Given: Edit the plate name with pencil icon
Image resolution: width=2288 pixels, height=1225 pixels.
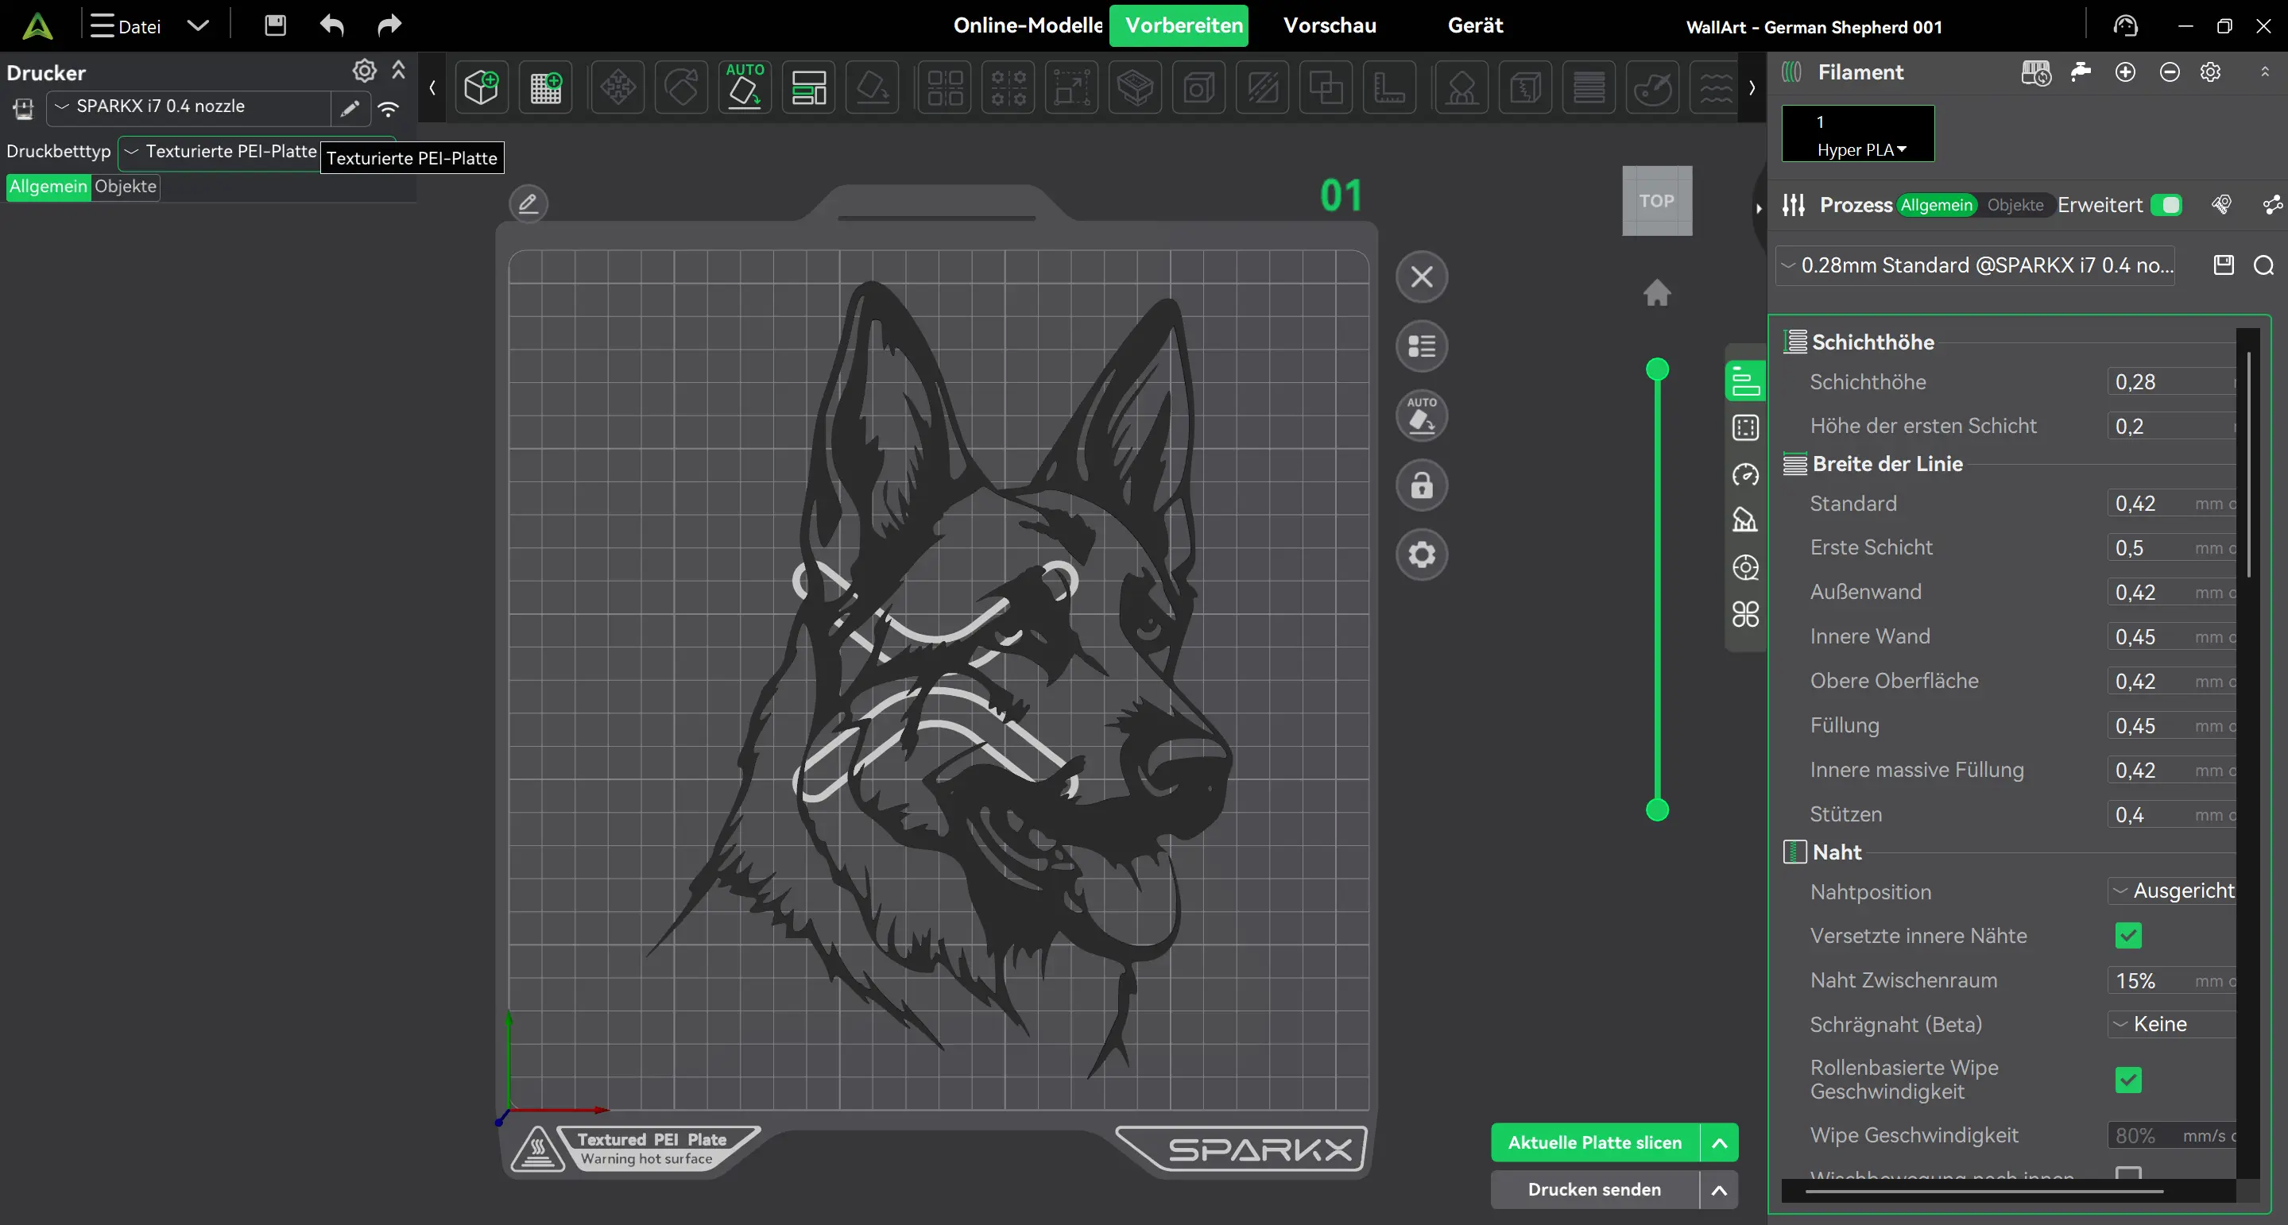Looking at the screenshot, I should coord(528,203).
